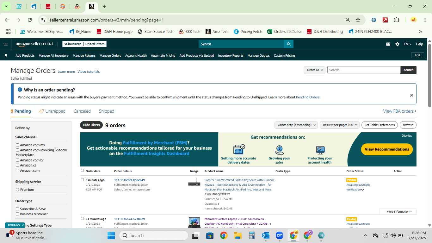Click the satechi keyboard product thumbnail
Image resolution: width=432 pixels, height=243 pixels.
tap(194, 183)
